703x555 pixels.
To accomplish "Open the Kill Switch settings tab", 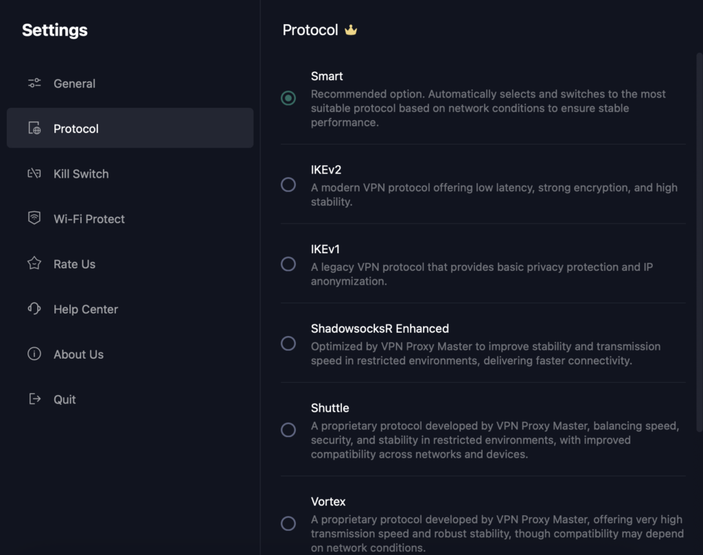I will pyautogui.click(x=81, y=174).
